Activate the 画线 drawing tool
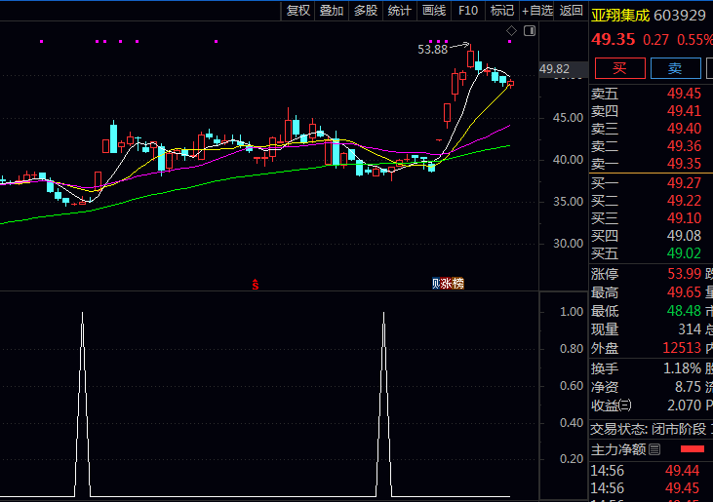Screen dimensions: 713x502 pos(433,11)
